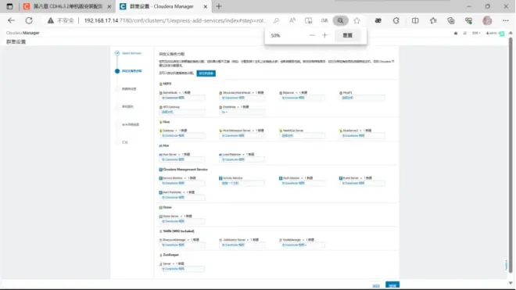The height and width of the screenshot is (290, 516).
Task: Click the 50% zoom level value
Action: click(275, 35)
